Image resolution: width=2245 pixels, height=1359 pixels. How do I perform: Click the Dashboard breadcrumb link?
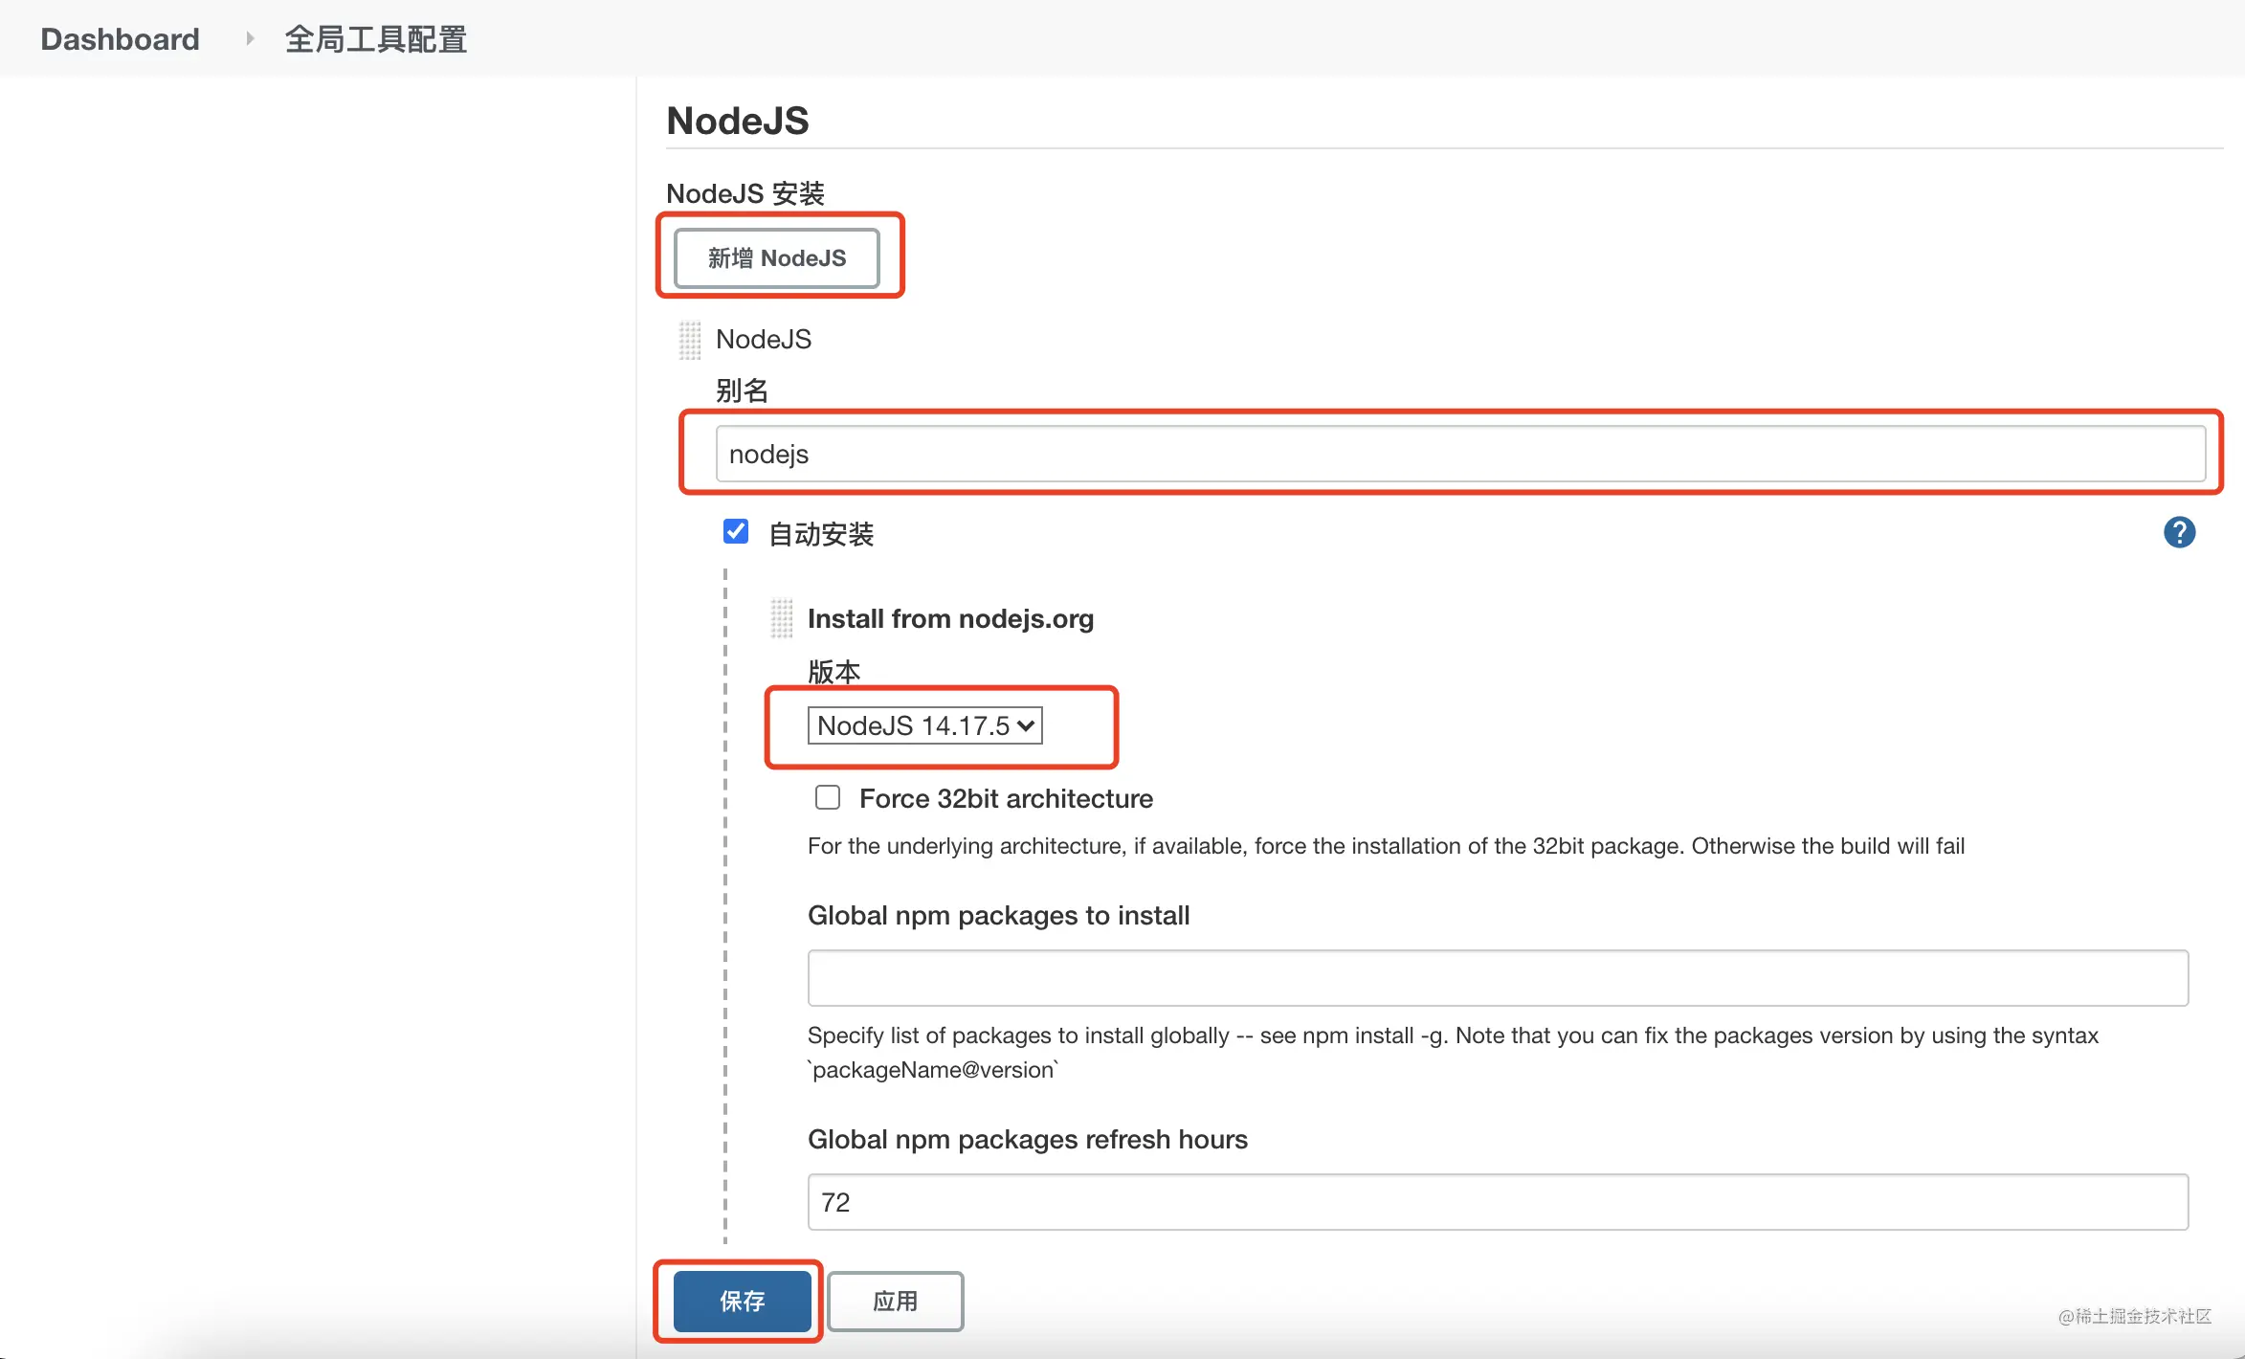coord(120,39)
